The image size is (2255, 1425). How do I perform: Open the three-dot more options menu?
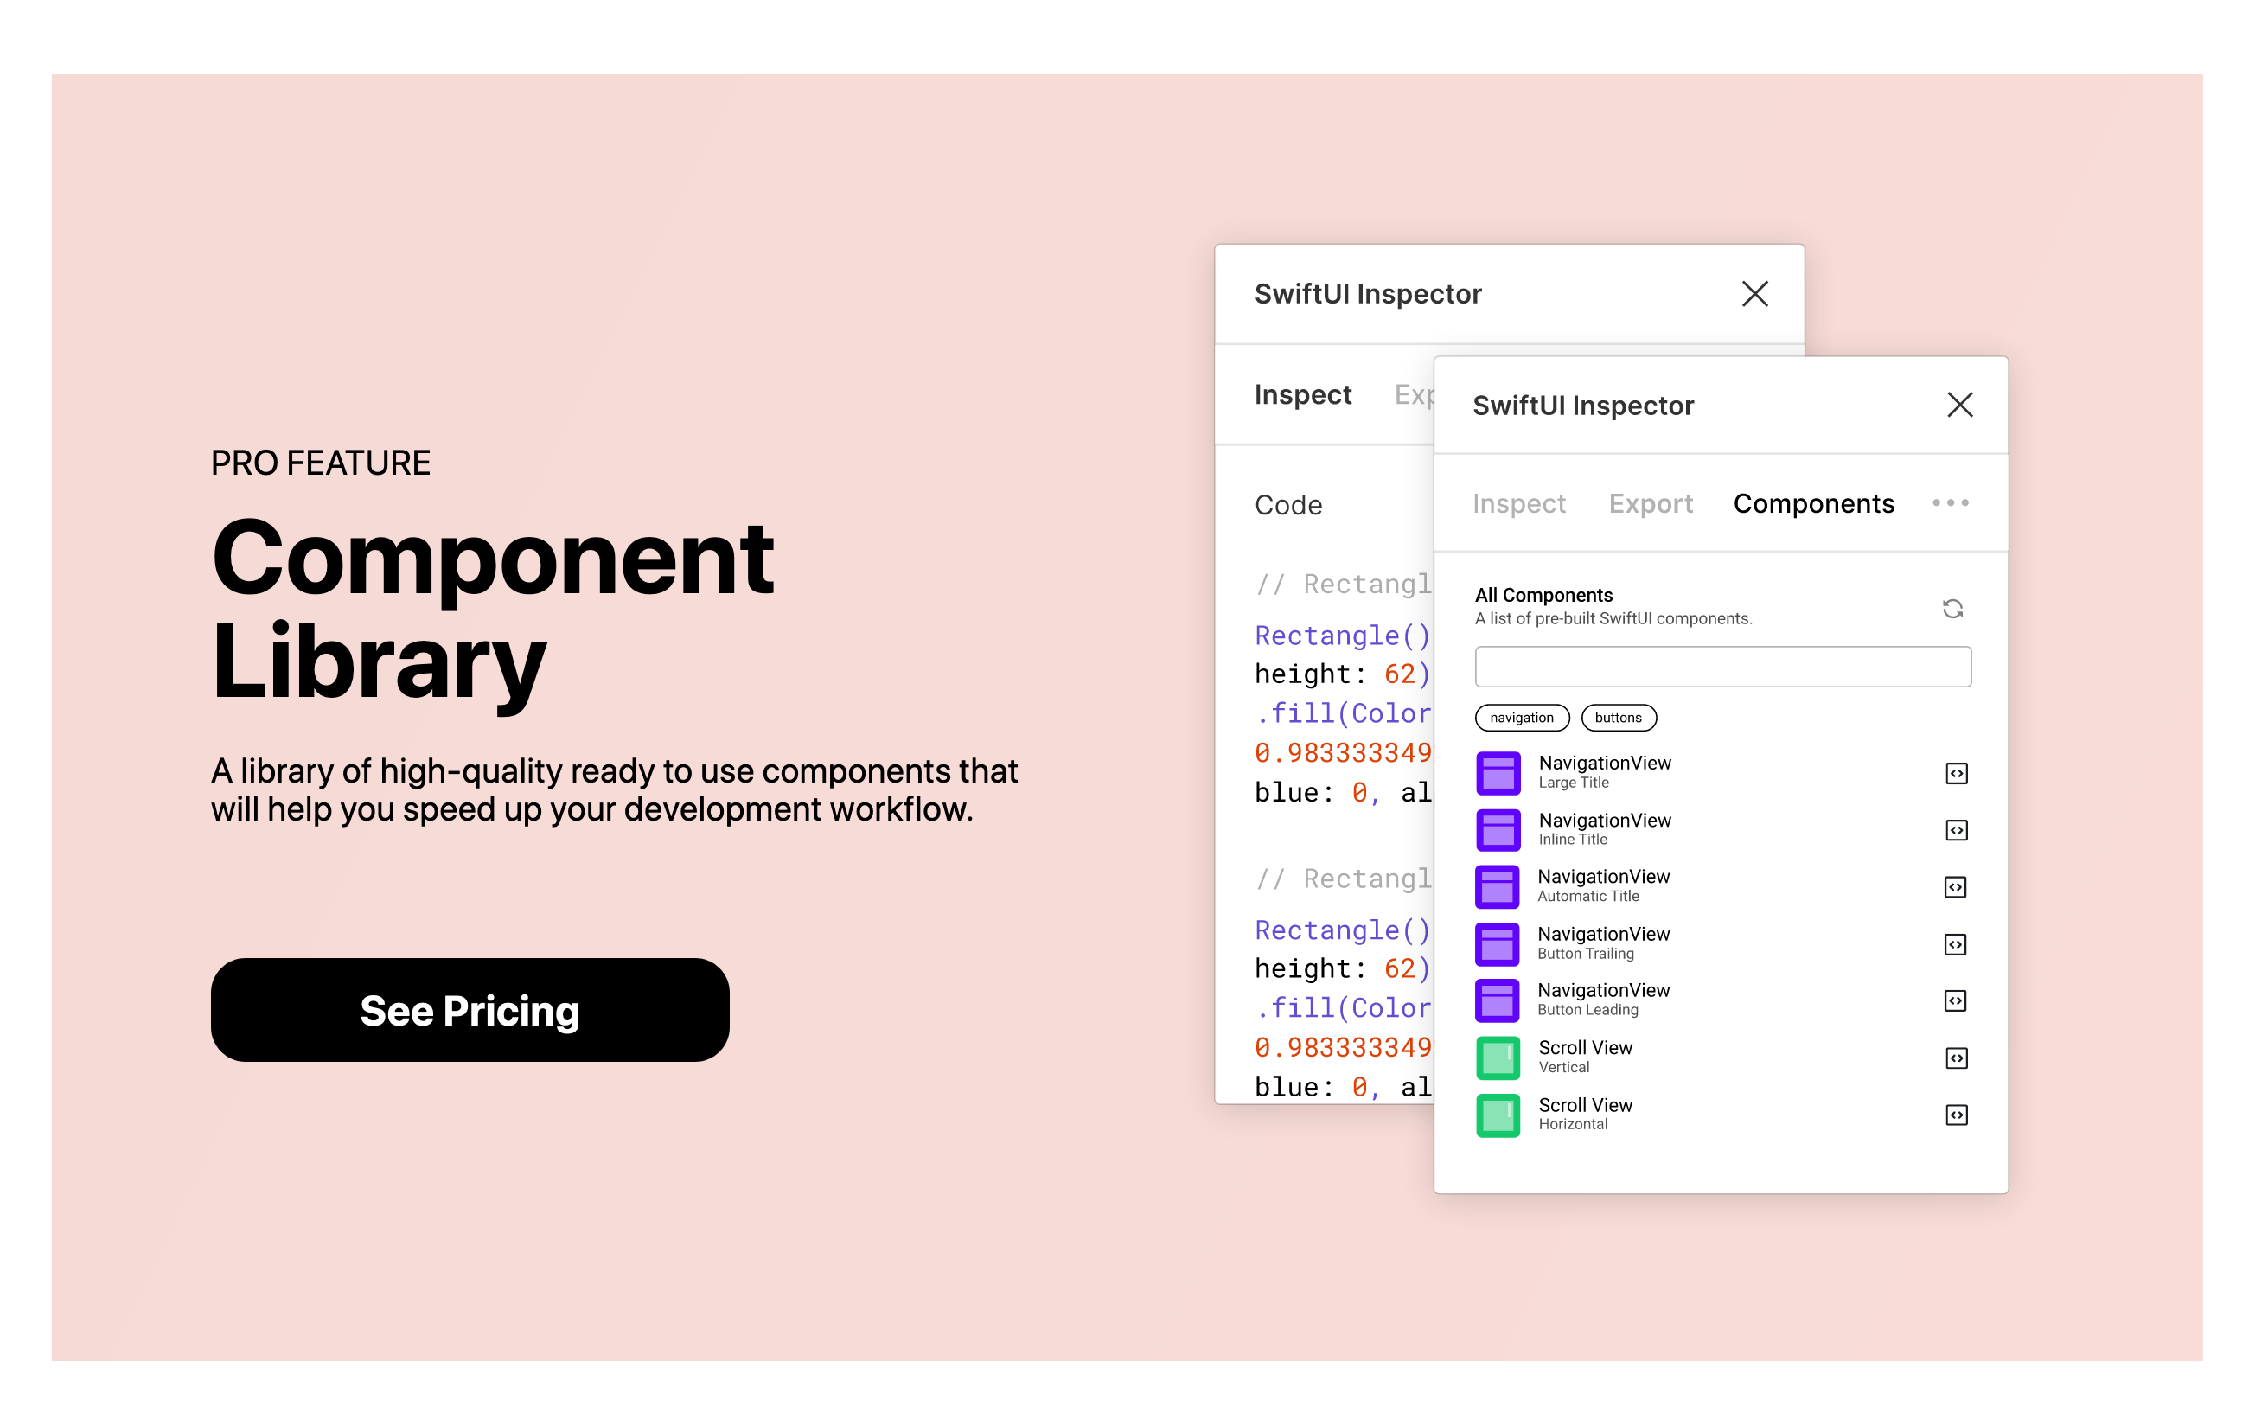[x=1950, y=502]
